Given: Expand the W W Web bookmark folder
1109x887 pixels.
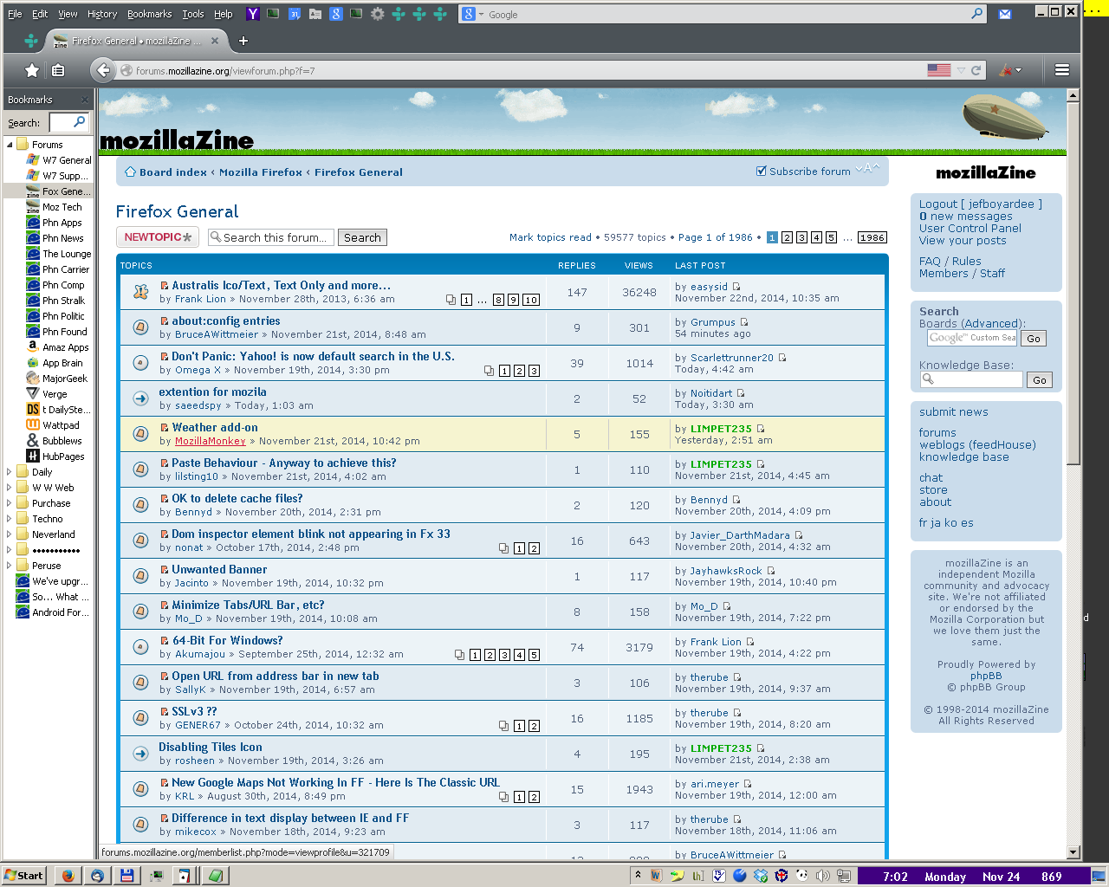Looking at the screenshot, I should click(10, 488).
